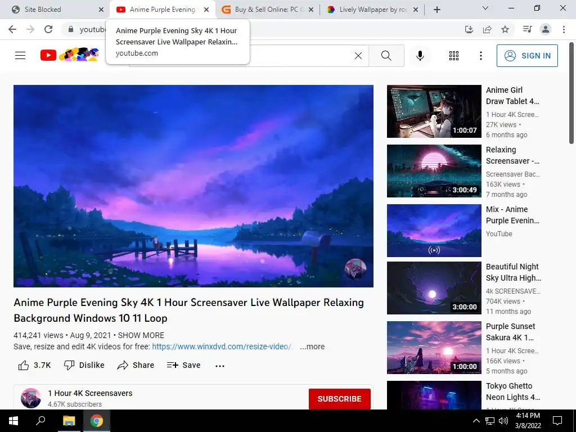Screen dimensions: 576x432
Task: Open Windows taskbar search
Action: (40, 421)
